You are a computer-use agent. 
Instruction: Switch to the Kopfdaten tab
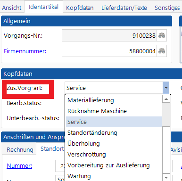click(80, 8)
